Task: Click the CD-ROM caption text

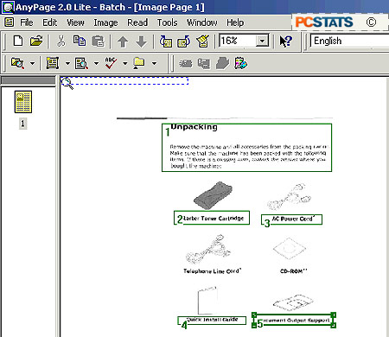Action: point(294,271)
